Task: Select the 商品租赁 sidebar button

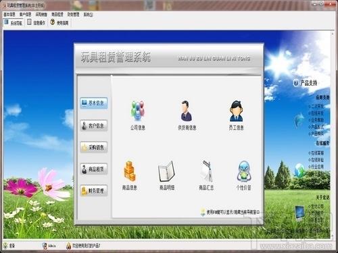Action: 94,169
